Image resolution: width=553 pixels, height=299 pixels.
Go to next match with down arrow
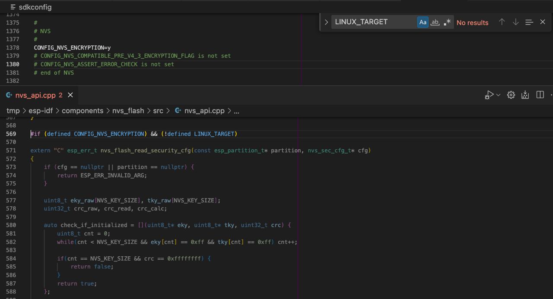(515, 22)
